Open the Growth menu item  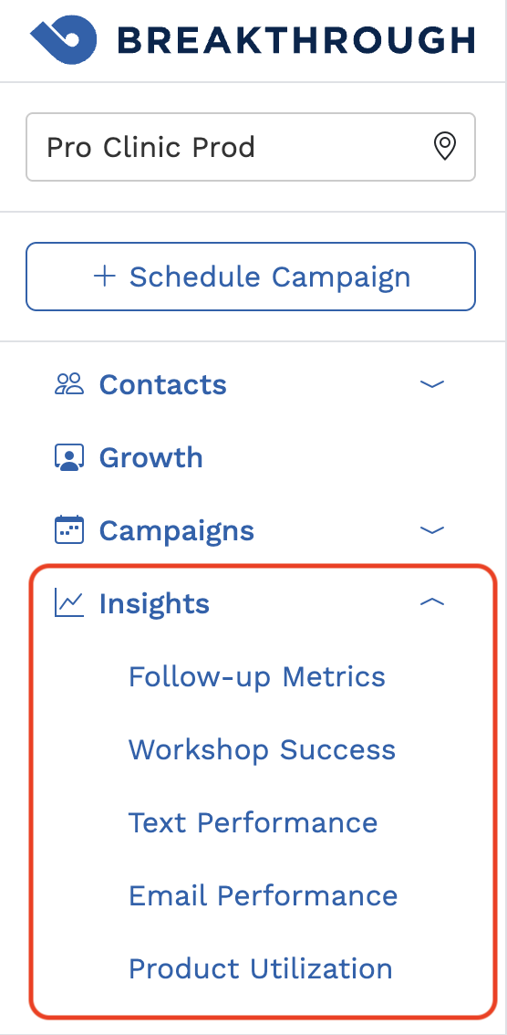coord(151,457)
